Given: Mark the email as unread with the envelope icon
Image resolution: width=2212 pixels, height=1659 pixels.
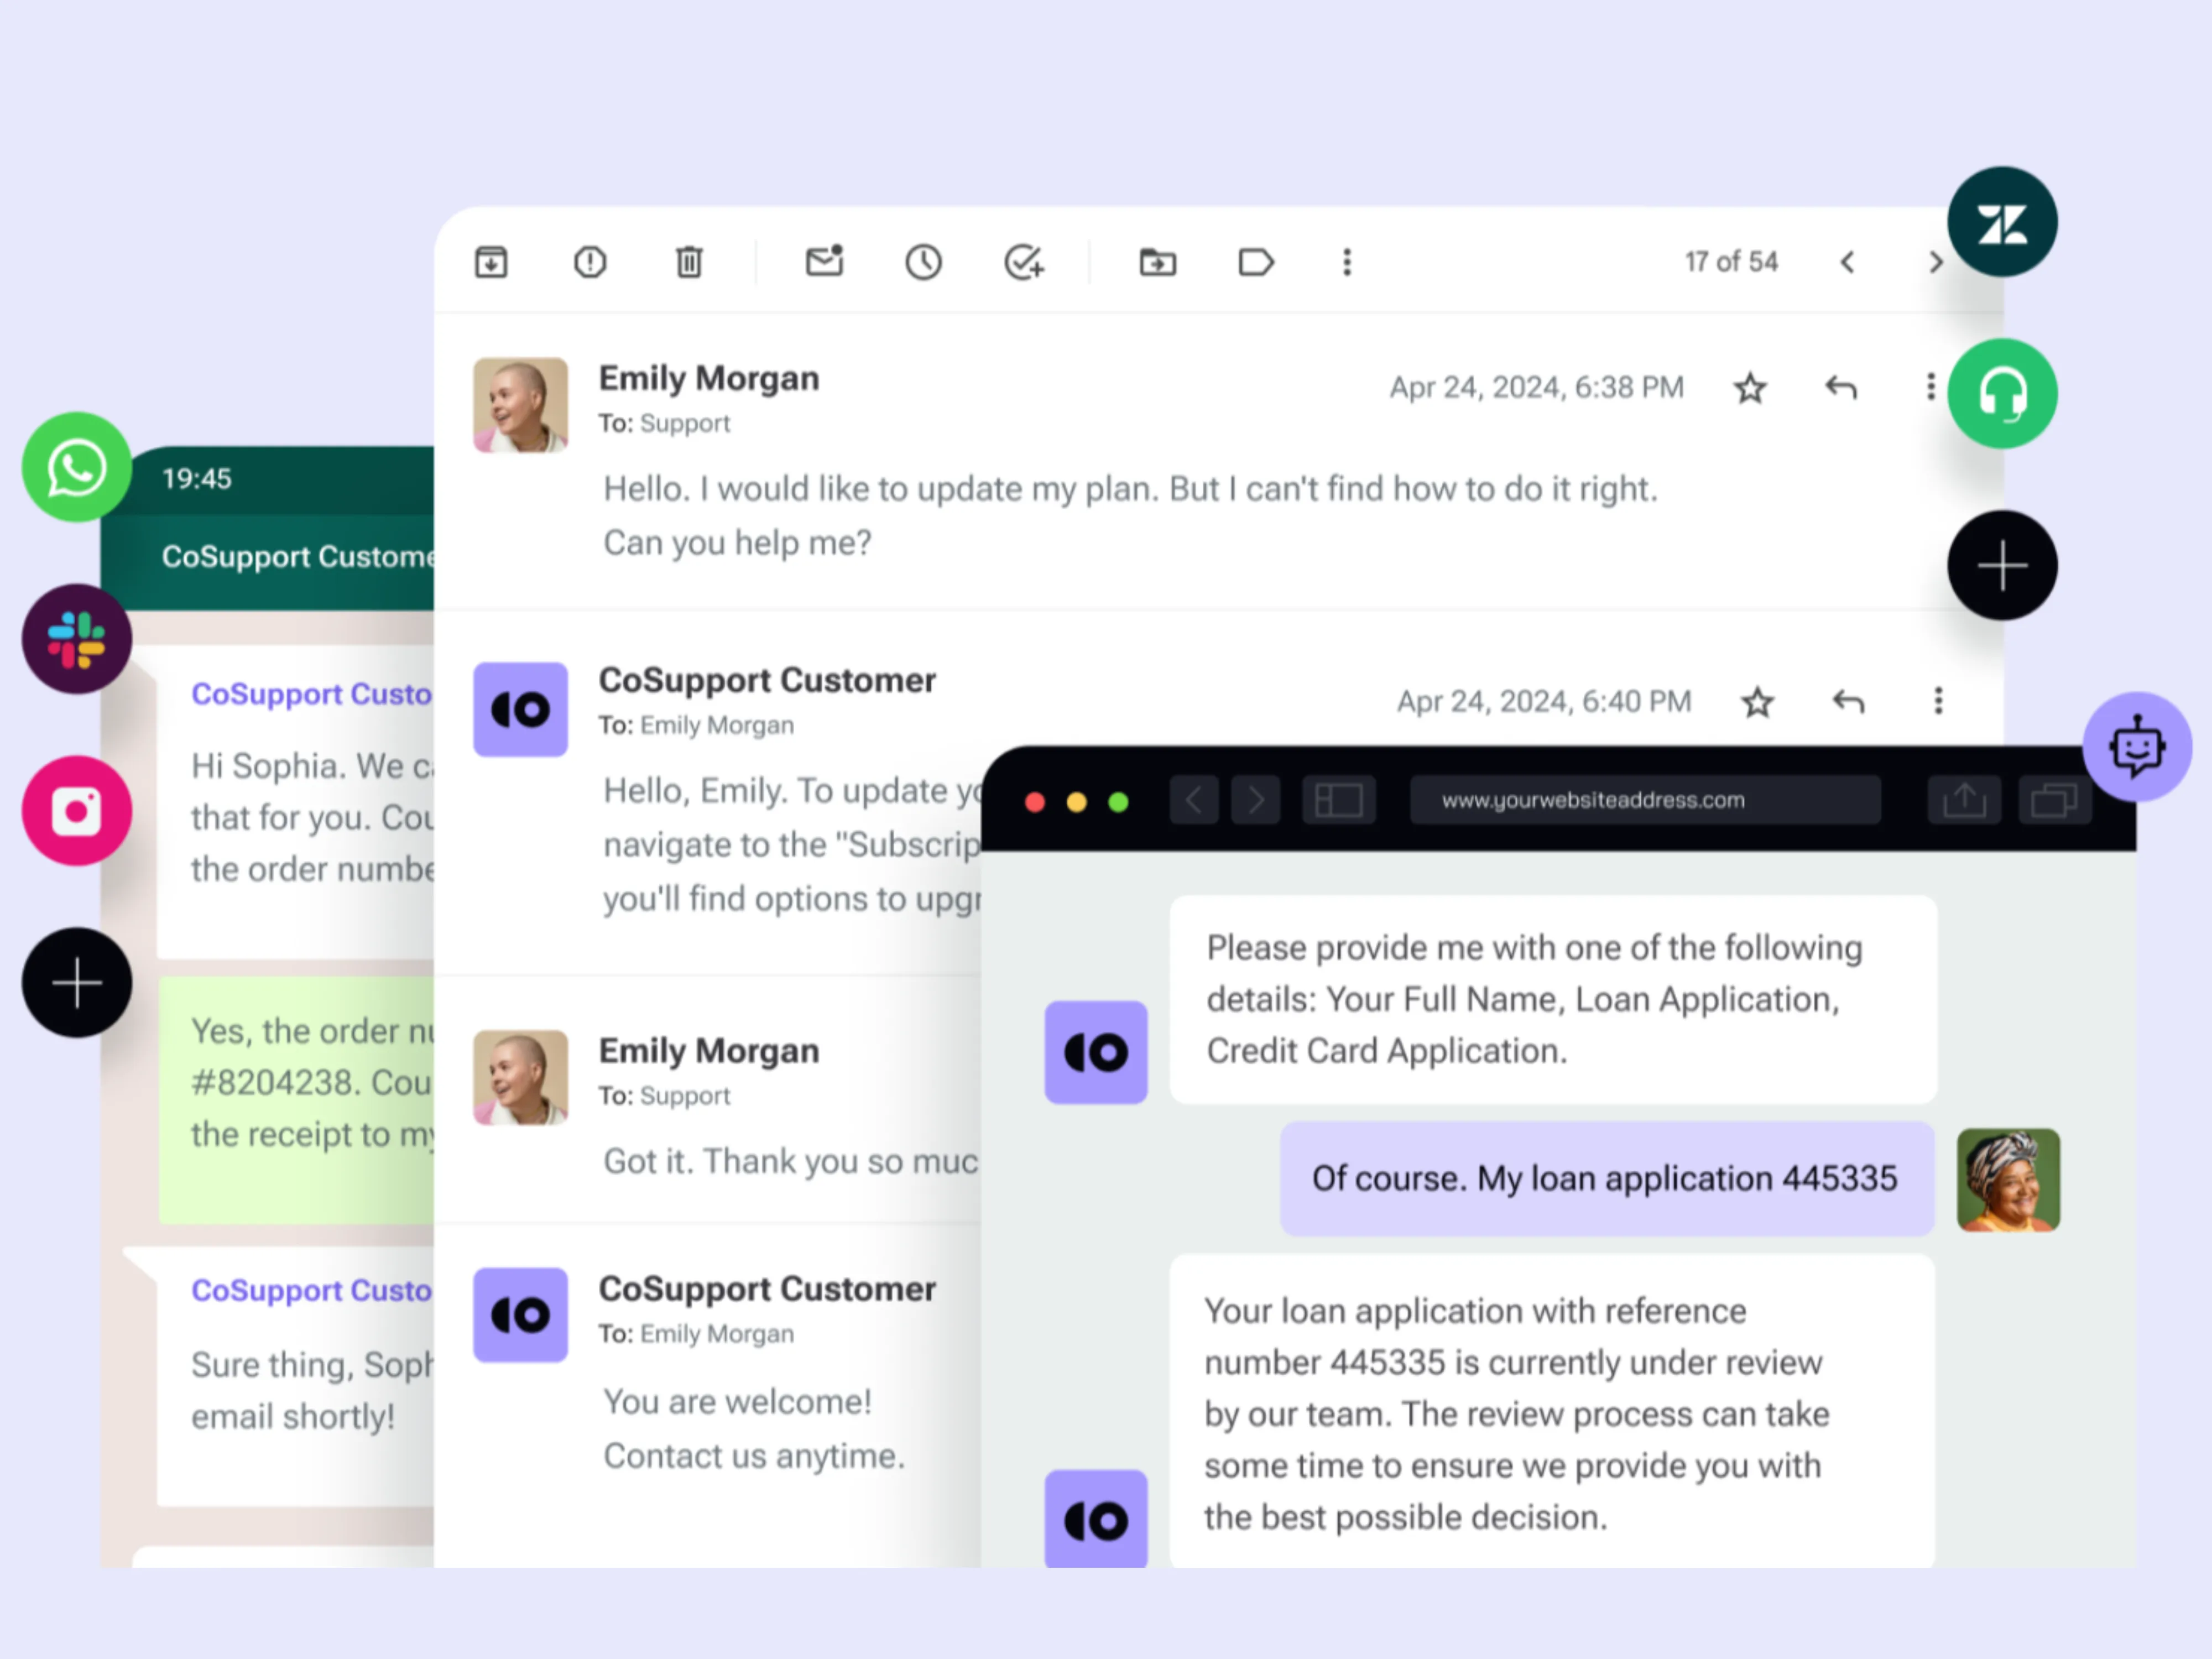Looking at the screenshot, I should [x=825, y=261].
